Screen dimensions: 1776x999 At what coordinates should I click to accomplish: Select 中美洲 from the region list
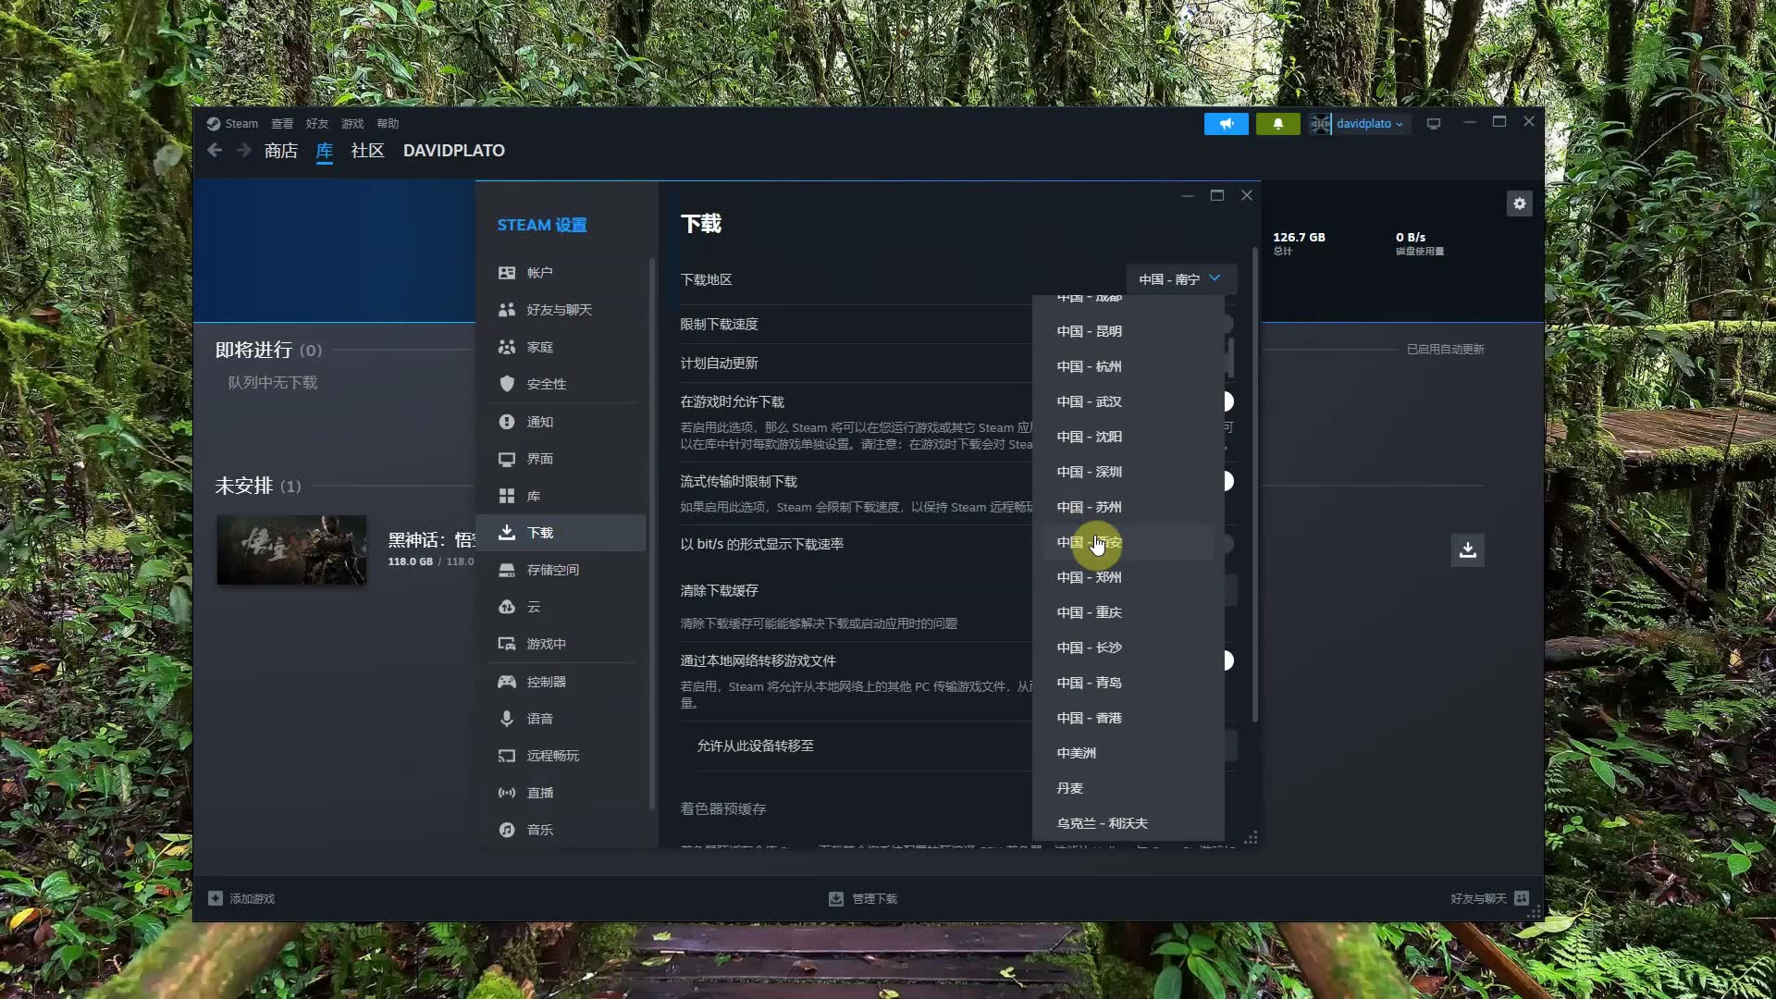click(x=1128, y=753)
